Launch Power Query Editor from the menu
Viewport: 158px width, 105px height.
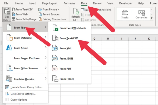pos(25,87)
